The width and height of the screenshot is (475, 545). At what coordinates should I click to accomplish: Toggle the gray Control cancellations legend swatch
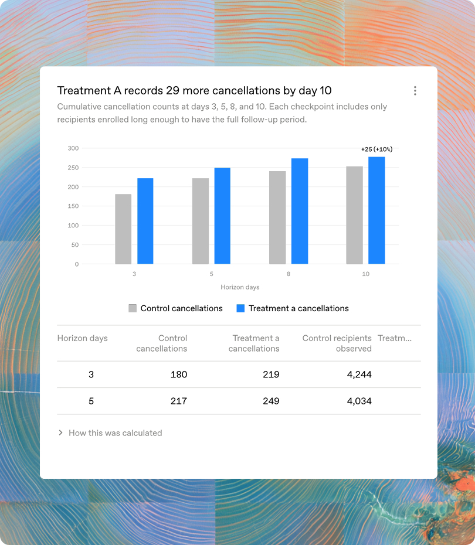pos(133,308)
